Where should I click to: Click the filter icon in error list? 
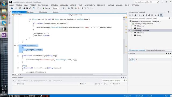tap(14, 81)
